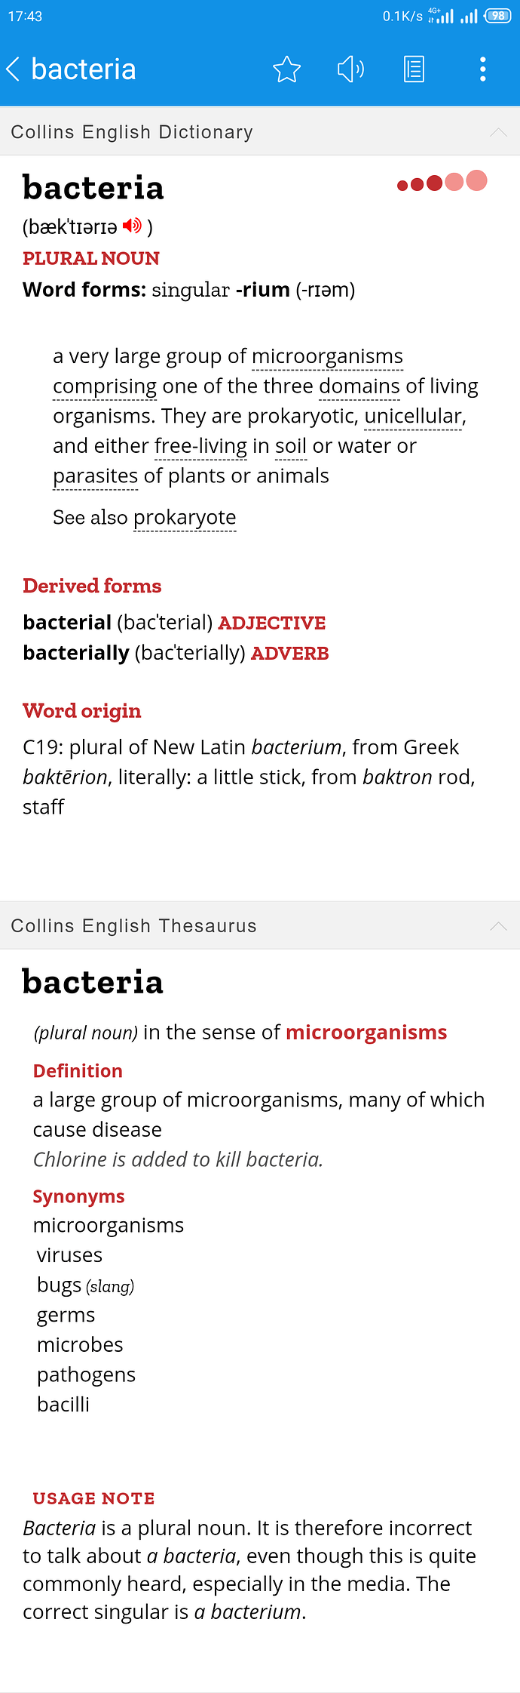The height and width of the screenshot is (1693, 520).
Task: Collapse the Collins English Thesaurus section
Action: point(498,925)
